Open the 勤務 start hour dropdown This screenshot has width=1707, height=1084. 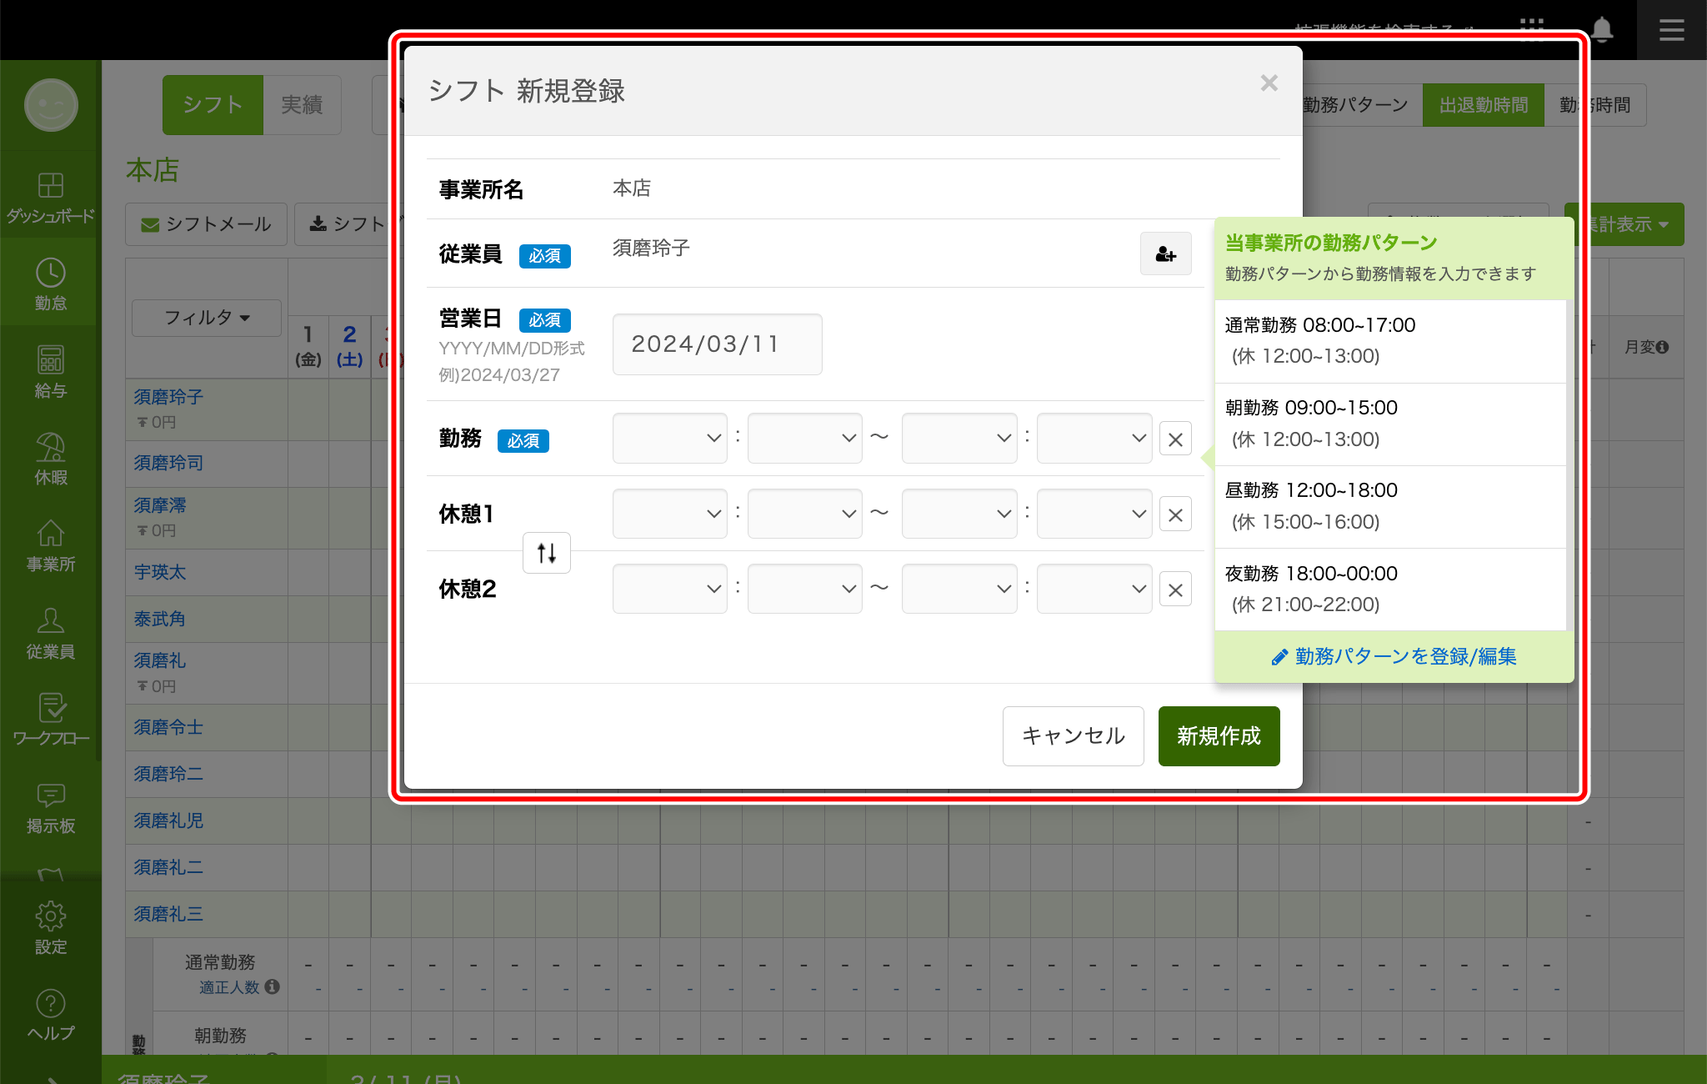click(669, 438)
